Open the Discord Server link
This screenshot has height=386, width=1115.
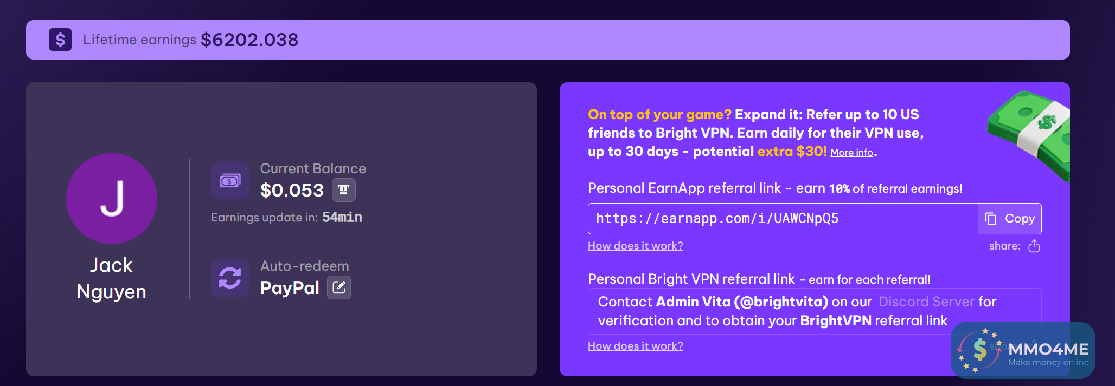tap(926, 302)
